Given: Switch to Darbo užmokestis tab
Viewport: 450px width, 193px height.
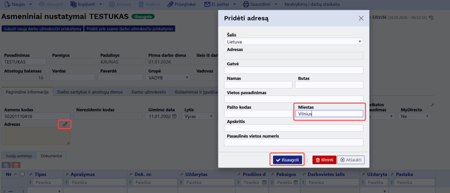Looking at the screenshot, I should [x=149, y=92].
